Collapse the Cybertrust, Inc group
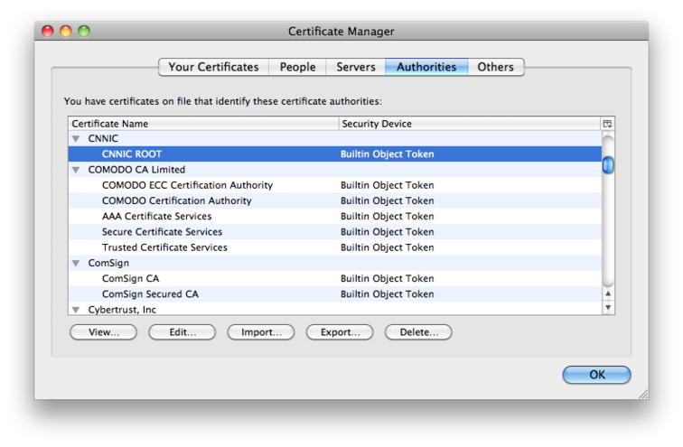683x447 pixels. pos(76,310)
